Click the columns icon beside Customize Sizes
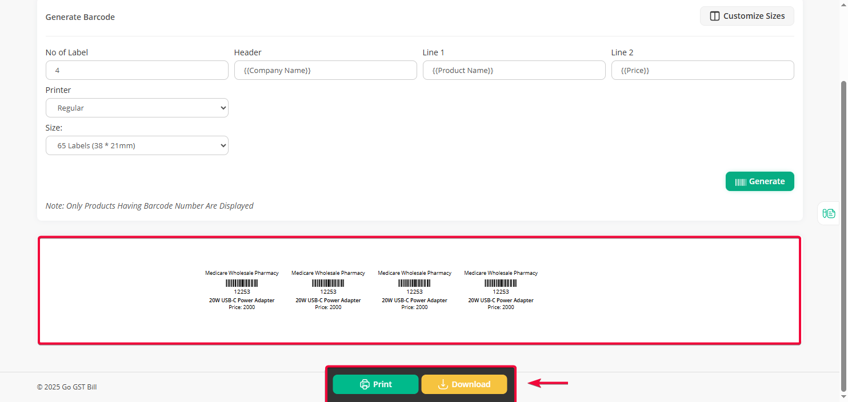This screenshot has height=402, width=848. [x=714, y=16]
